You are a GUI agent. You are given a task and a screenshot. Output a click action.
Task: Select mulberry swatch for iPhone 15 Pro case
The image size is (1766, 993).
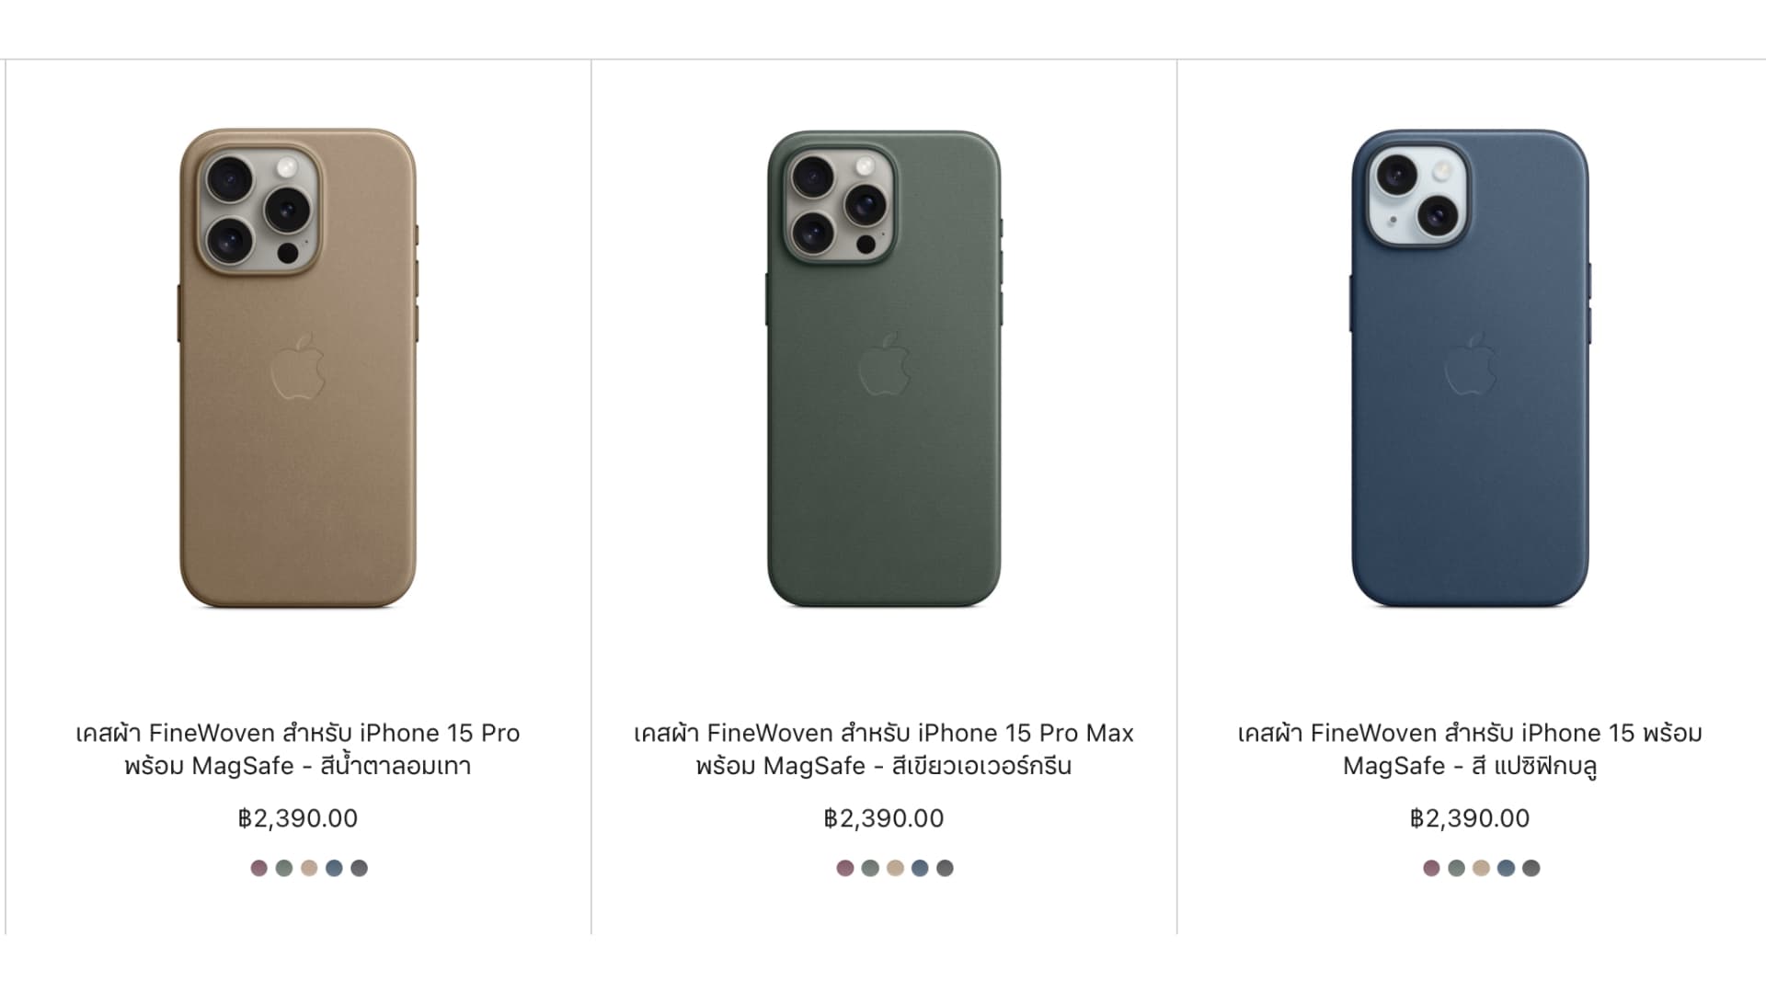259,868
